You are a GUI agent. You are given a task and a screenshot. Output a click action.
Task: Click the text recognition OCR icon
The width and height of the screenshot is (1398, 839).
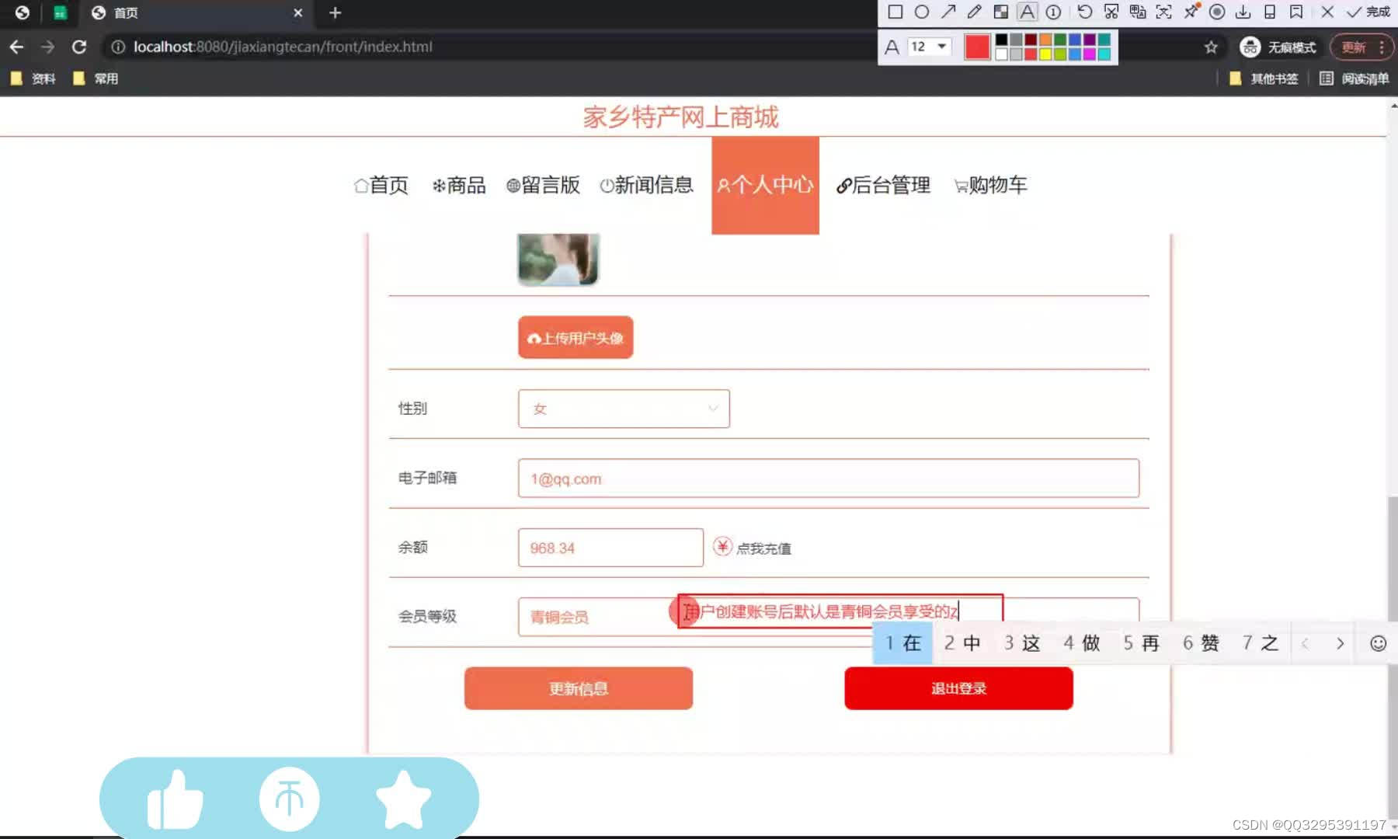point(1164,12)
